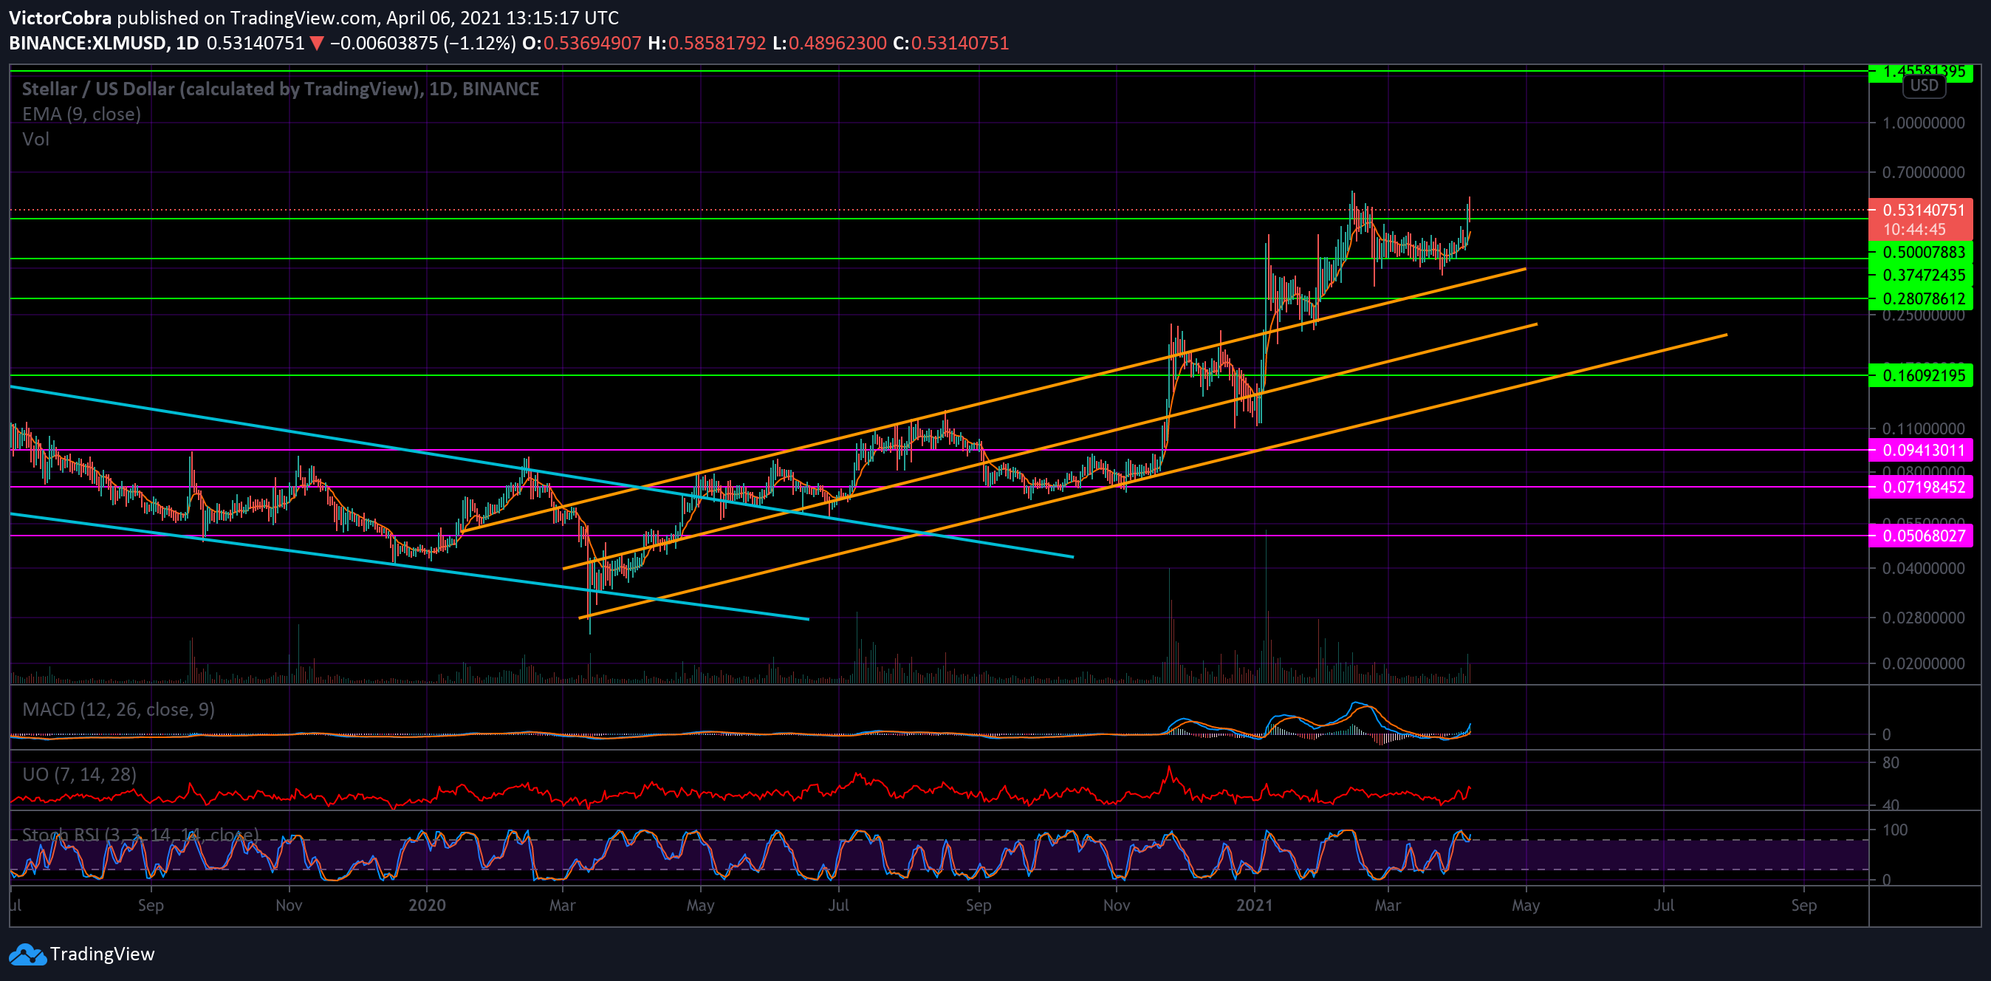Click the low price value L:0.48962300
Viewport: 1991px width, 981px height.
click(829, 44)
